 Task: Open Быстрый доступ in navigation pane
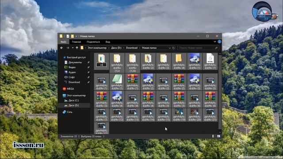pos(74,57)
